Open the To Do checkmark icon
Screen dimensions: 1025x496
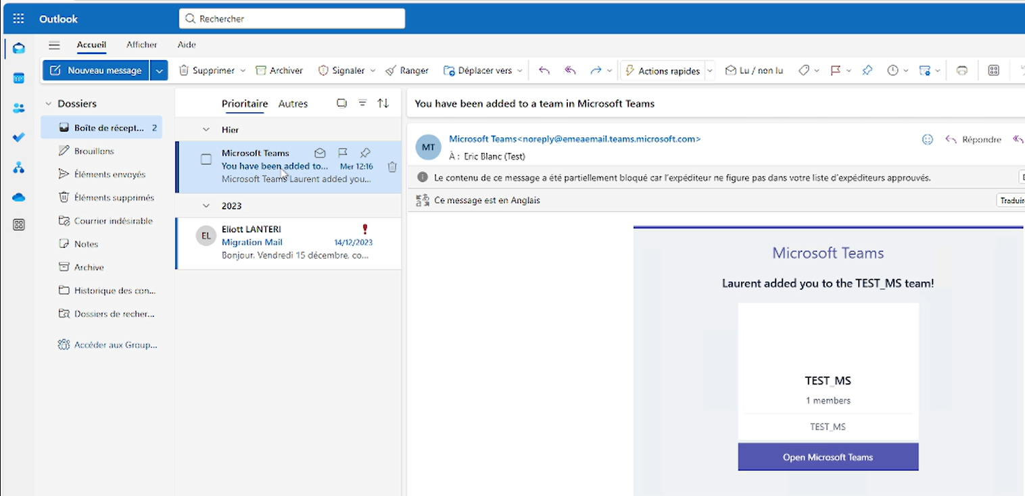point(19,137)
